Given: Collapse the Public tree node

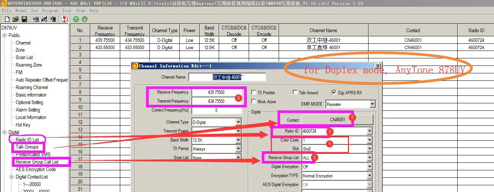Looking at the screenshot, I should point(4,35).
